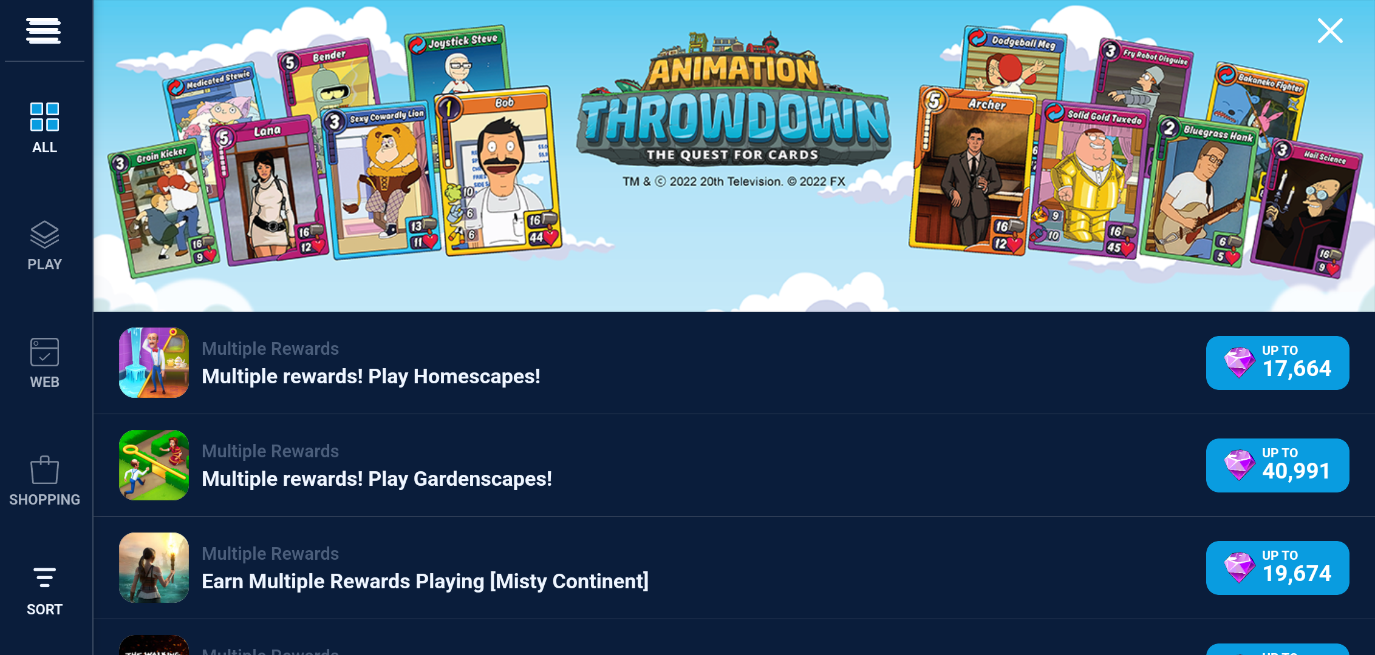This screenshot has width=1375, height=655.
Task: Open the partially visible fourth offer icon
Action: click(154, 645)
